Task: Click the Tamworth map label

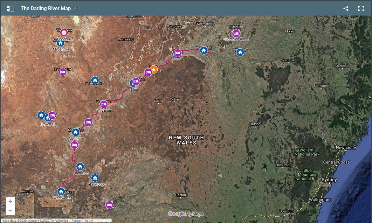Action: click(x=321, y=86)
